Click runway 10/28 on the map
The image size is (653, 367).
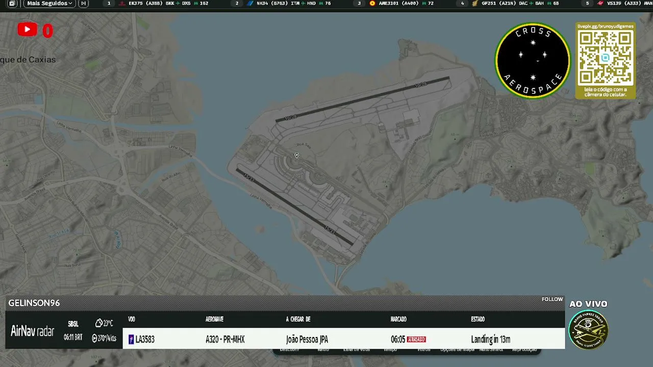[x=363, y=99]
